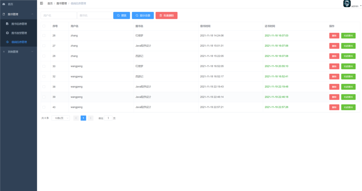Screen dimensions: 362x191
Task: Open 首页 in the sidebar
Action: click(18, 4)
